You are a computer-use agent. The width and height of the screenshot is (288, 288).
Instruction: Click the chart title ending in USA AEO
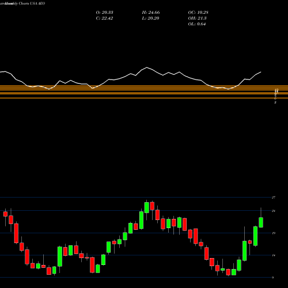pyautogui.click(x=22, y=3)
